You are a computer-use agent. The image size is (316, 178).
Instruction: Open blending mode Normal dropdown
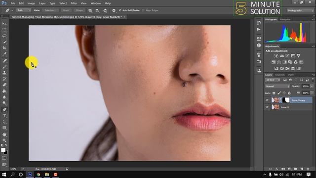pos(277,87)
